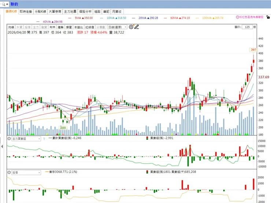Toggle the 均線 moving average overlay
Screen dimensions: 271x203
(x=11, y=27)
